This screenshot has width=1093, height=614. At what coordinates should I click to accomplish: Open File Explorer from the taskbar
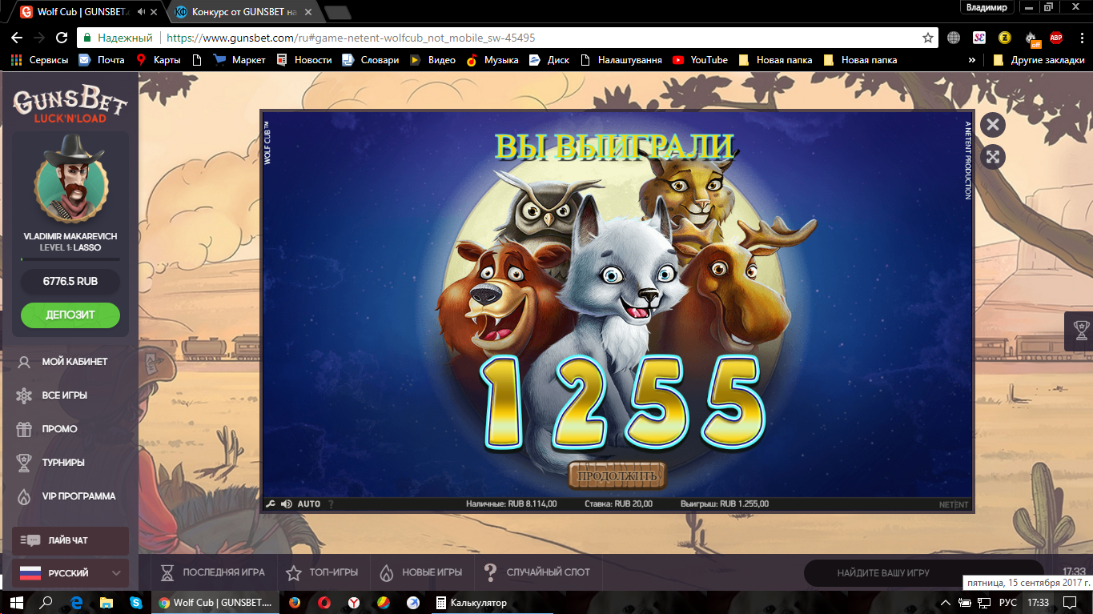(x=106, y=603)
